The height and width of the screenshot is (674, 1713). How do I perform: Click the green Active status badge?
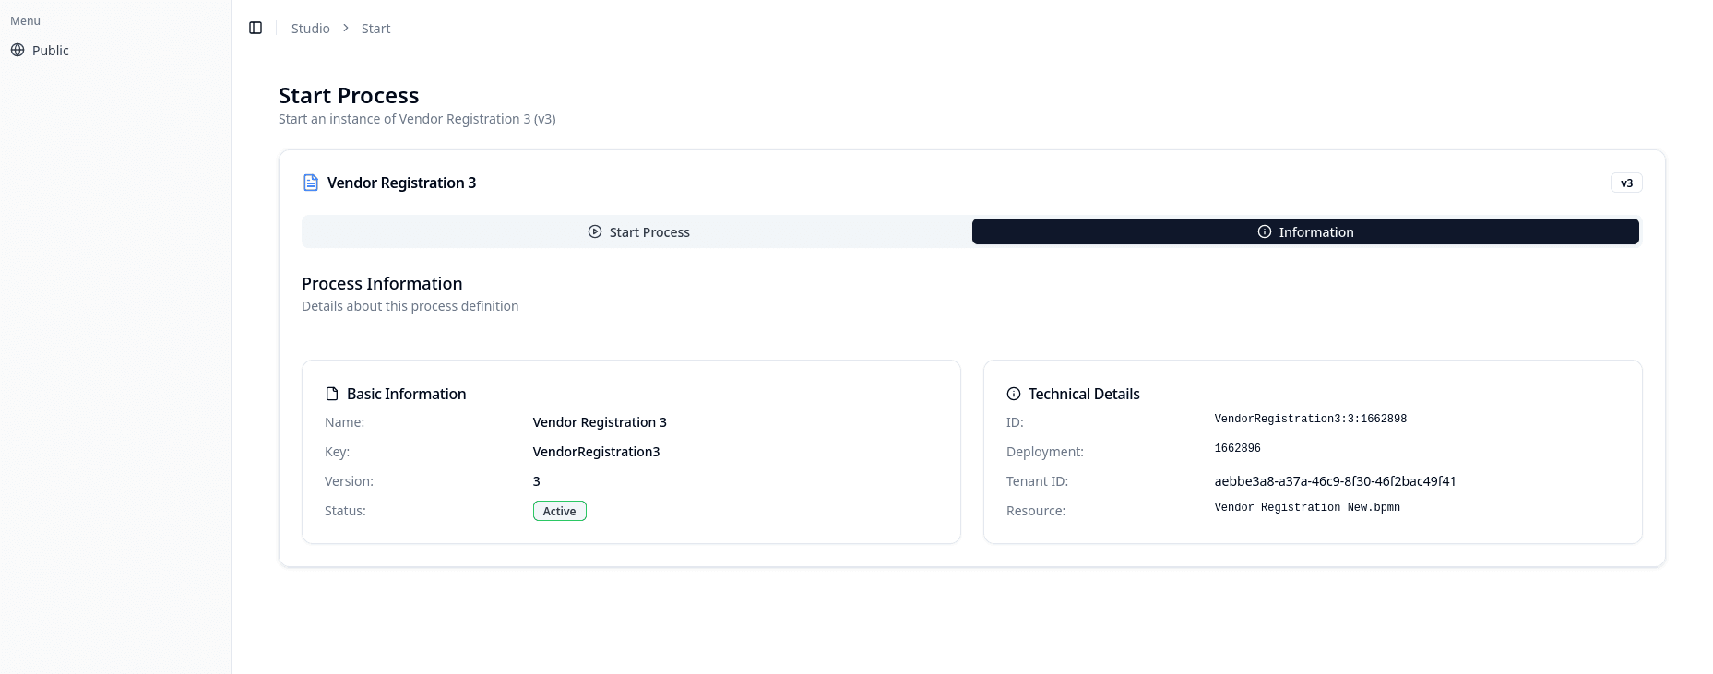(559, 511)
